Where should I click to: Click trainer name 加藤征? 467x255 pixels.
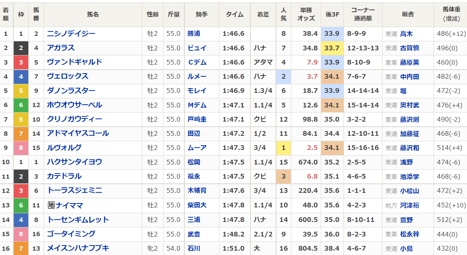pos(410,134)
